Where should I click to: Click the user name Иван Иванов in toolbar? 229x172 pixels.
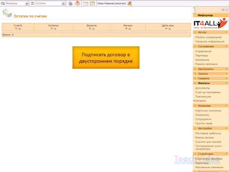tap(111, 3)
